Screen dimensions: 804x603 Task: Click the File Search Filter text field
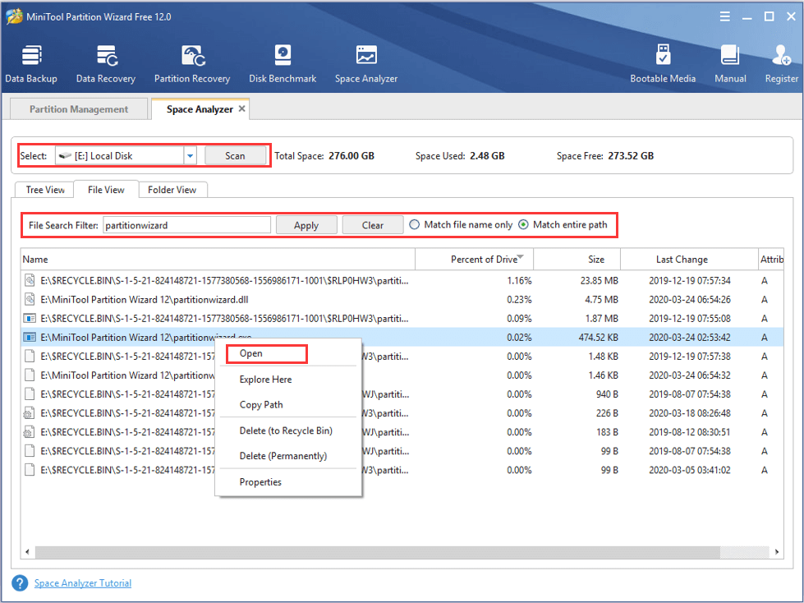(x=186, y=225)
